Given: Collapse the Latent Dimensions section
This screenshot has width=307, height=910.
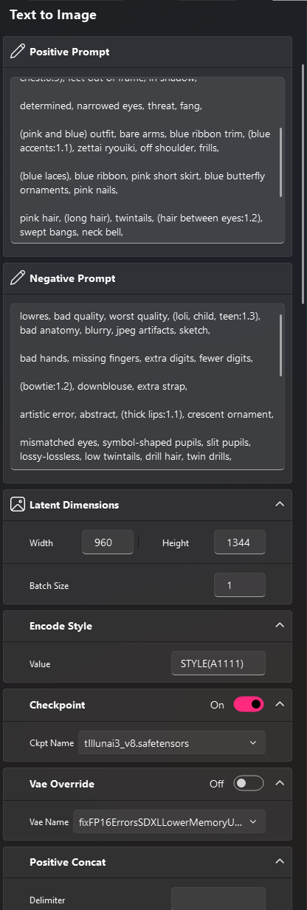Looking at the screenshot, I should click(280, 505).
